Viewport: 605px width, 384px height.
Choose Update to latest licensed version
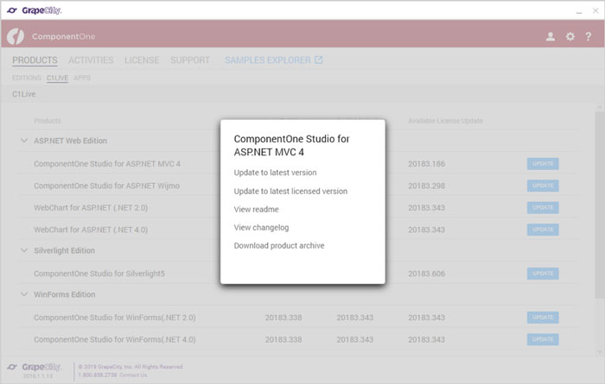pos(290,191)
